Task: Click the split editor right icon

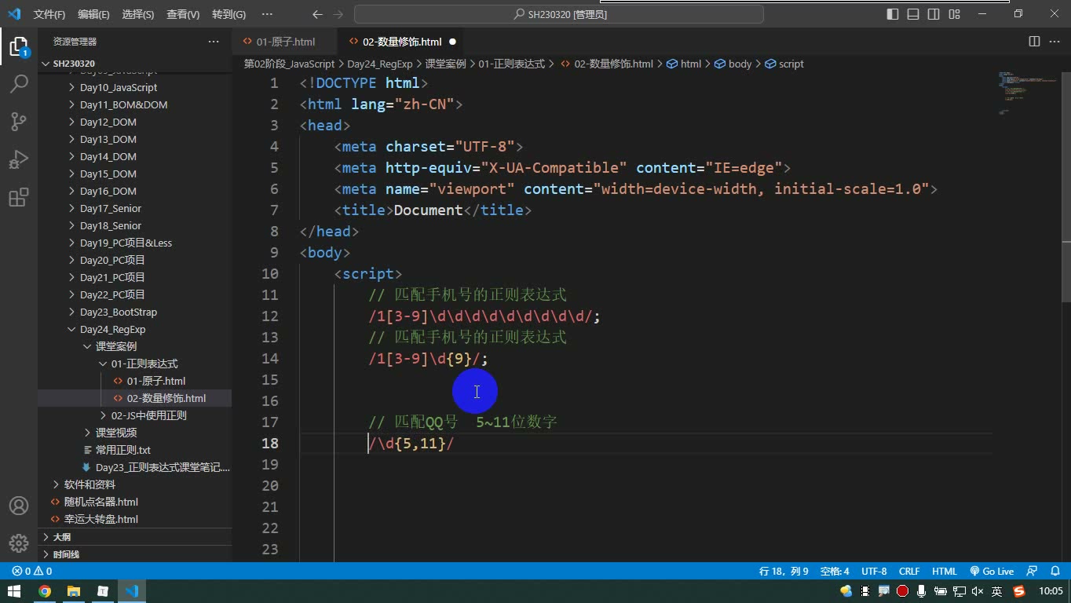Action: pyautogui.click(x=1034, y=42)
